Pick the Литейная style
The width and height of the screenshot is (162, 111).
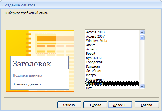[112, 71]
